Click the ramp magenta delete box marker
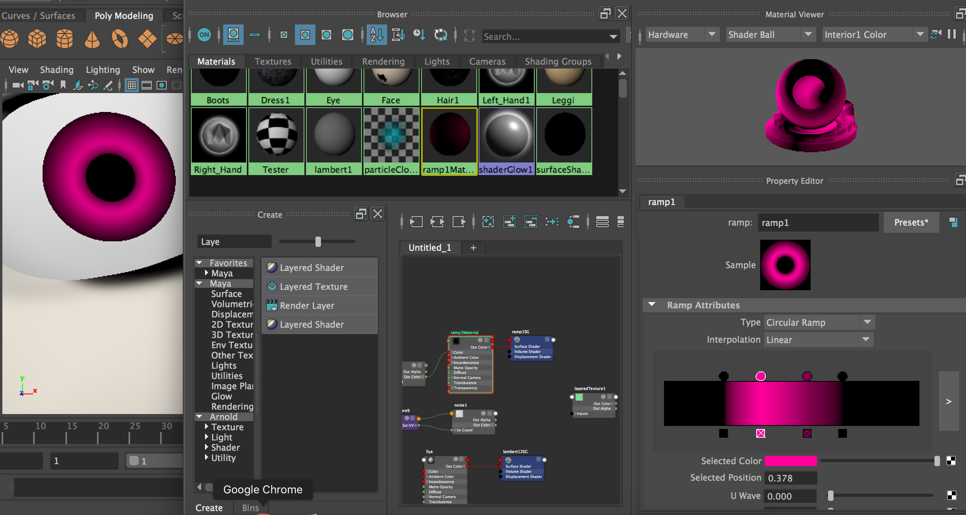 [x=761, y=433]
